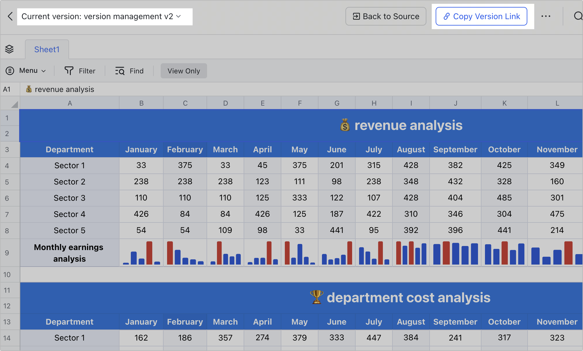The width and height of the screenshot is (583, 351).
Task: Click the sheets overview icon beside Sheet1
Action: pyautogui.click(x=10, y=49)
